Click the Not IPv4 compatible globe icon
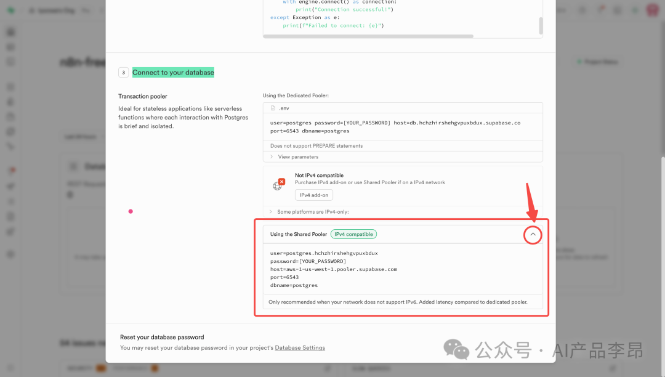 (x=279, y=184)
